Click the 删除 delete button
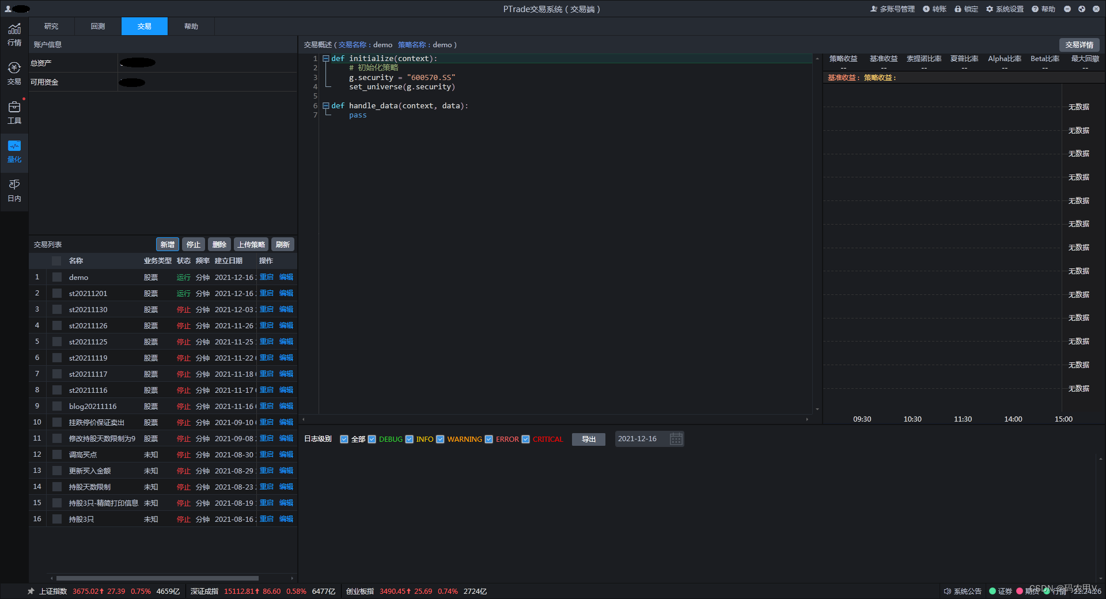 tap(219, 244)
